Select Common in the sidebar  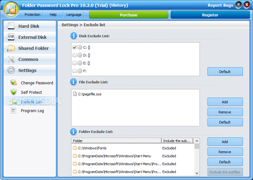point(30,59)
